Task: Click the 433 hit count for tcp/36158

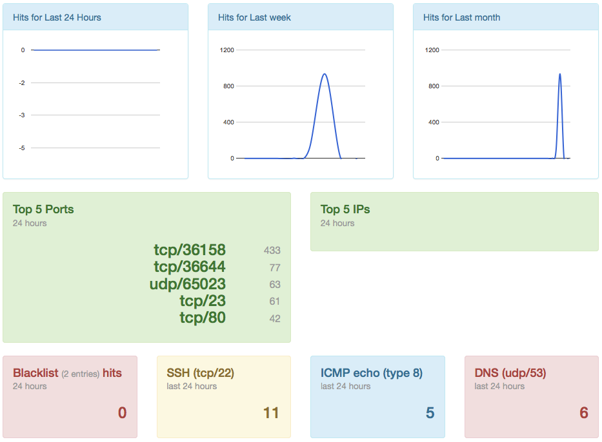Action: tap(272, 251)
